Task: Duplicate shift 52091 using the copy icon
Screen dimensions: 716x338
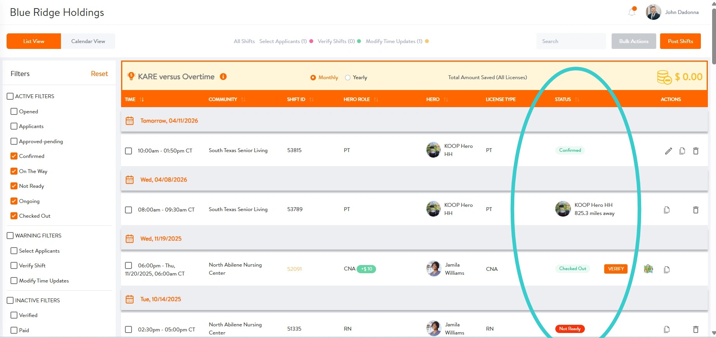Action: pyautogui.click(x=667, y=269)
